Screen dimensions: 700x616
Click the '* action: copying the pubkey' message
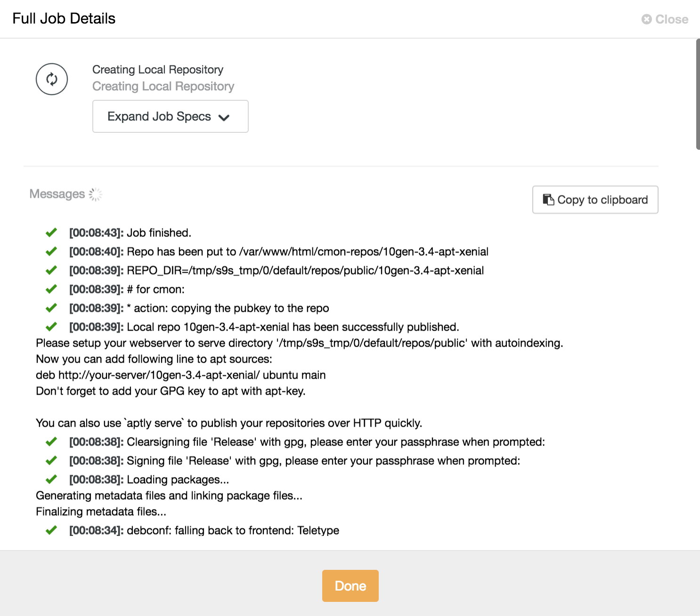tap(228, 308)
